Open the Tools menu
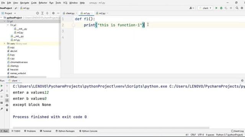 (x=58, y=3)
